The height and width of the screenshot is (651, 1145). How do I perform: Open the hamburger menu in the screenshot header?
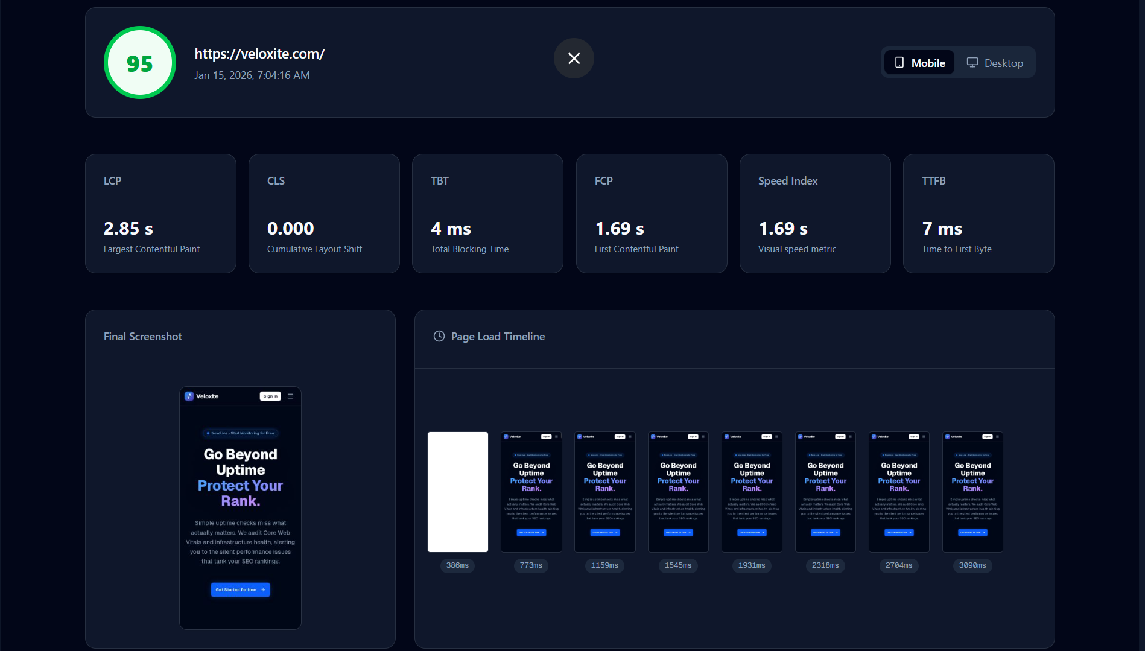[x=291, y=396]
